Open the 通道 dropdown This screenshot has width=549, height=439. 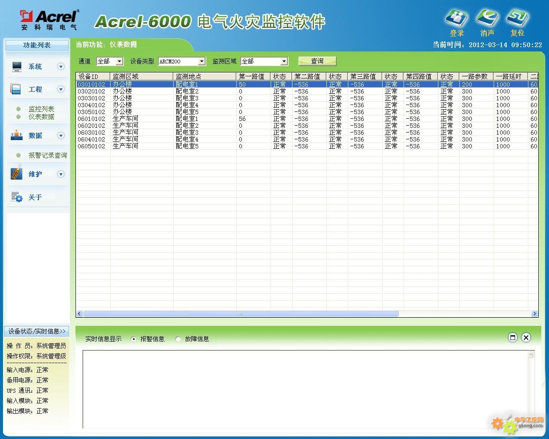[x=120, y=61]
